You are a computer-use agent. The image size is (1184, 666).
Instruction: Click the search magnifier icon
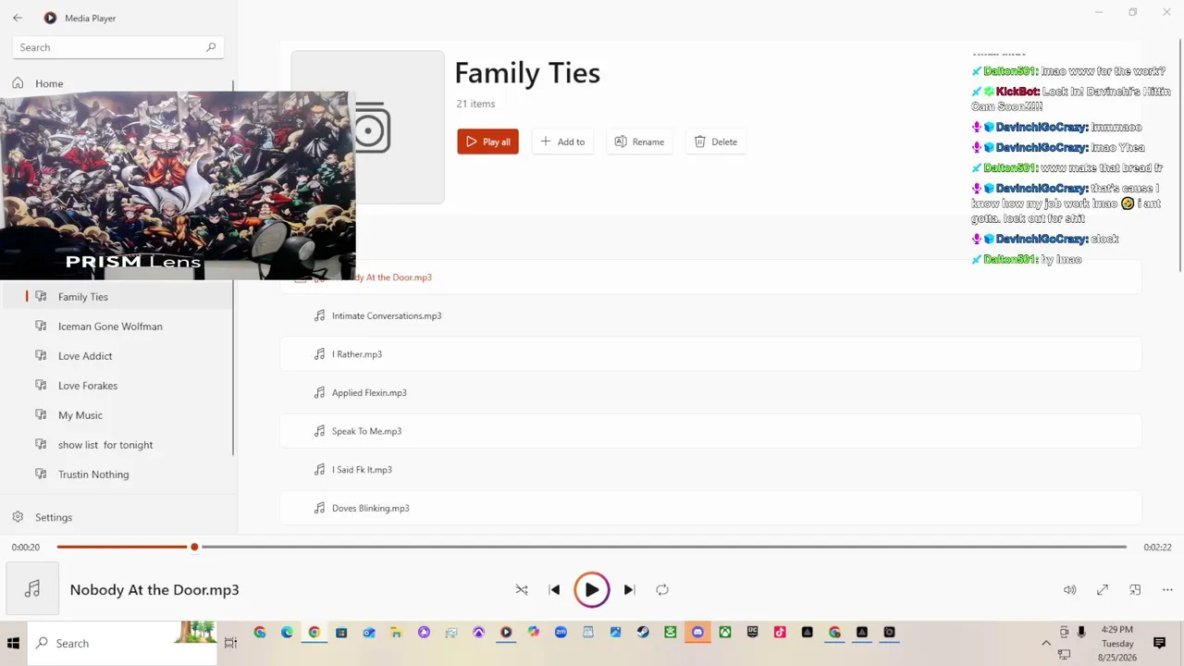[211, 47]
